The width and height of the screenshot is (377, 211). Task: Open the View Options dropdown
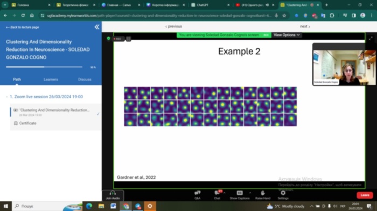[287, 35]
